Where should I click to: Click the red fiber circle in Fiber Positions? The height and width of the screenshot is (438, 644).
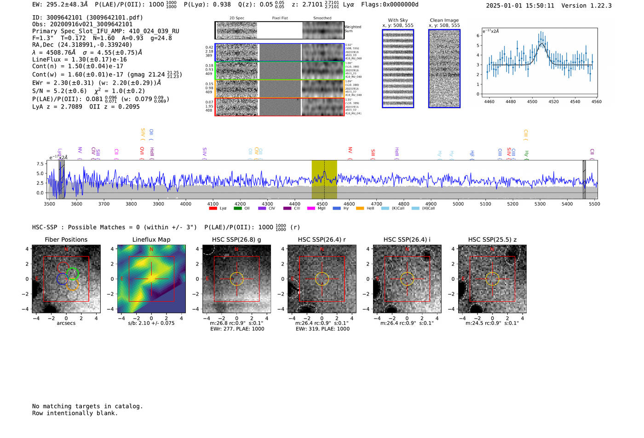[x=63, y=267]
